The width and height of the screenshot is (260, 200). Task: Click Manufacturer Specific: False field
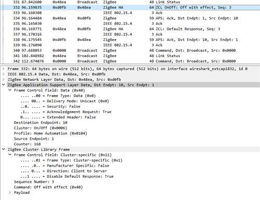point(65,166)
